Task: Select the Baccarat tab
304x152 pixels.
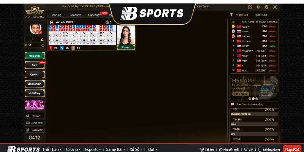Action: pos(76,15)
